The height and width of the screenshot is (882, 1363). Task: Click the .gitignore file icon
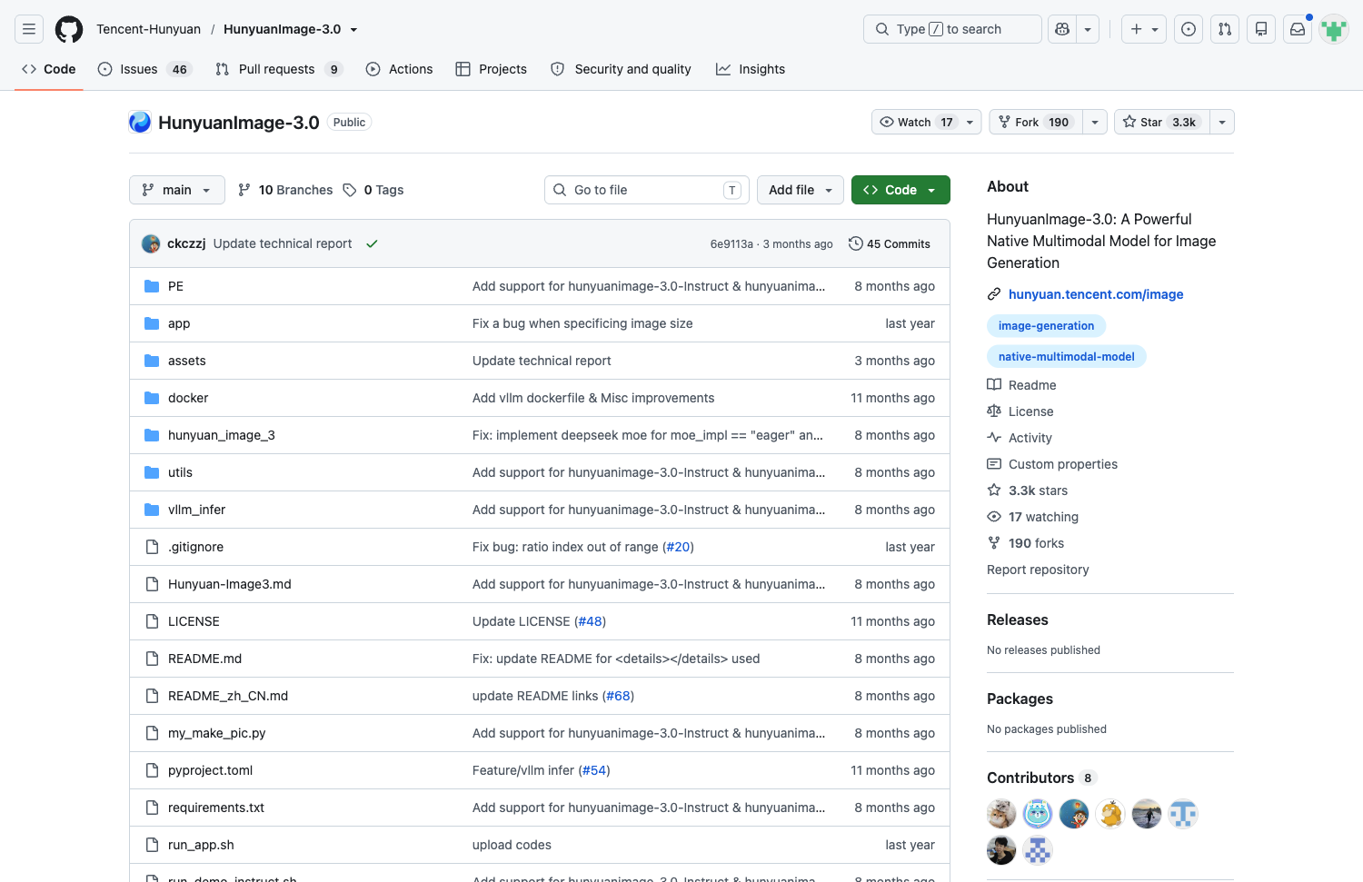click(152, 547)
